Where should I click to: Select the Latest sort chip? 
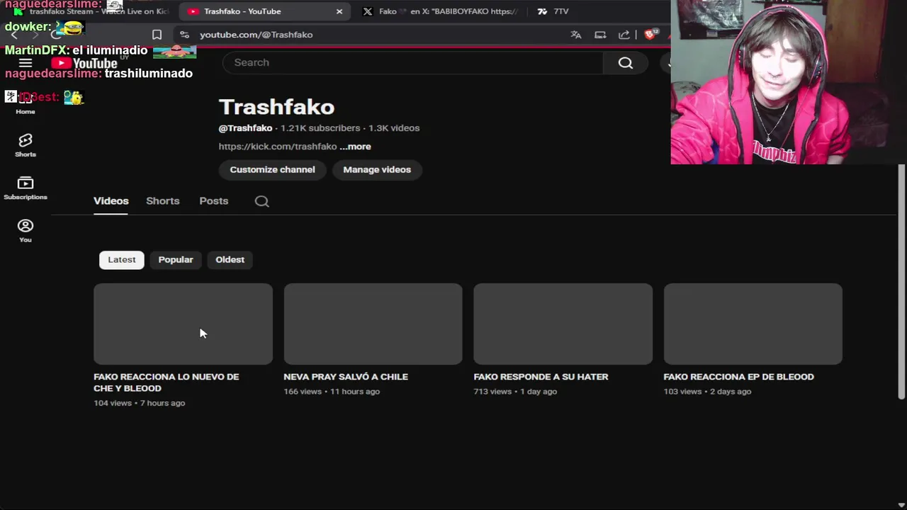tap(122, 260)
